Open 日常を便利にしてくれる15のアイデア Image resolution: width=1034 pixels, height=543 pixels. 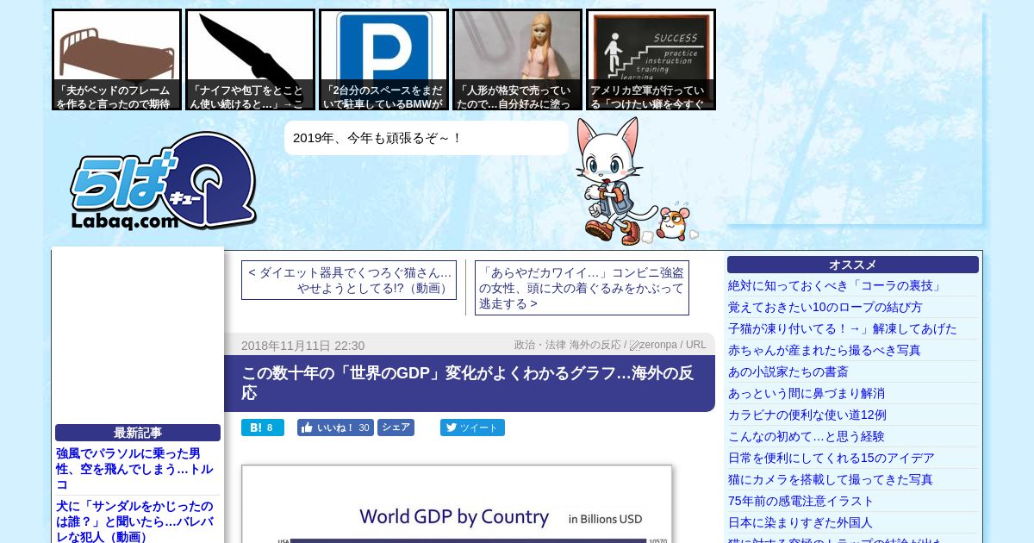tap(831, 458)
